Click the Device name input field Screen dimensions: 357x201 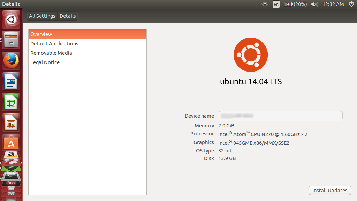[280, 116]
